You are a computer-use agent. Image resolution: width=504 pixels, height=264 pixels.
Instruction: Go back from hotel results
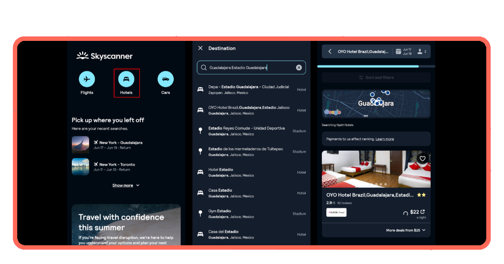coord(330,51)
